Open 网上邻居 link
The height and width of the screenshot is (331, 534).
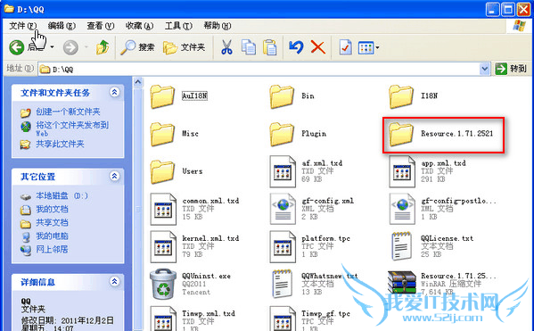coord(52,249)
